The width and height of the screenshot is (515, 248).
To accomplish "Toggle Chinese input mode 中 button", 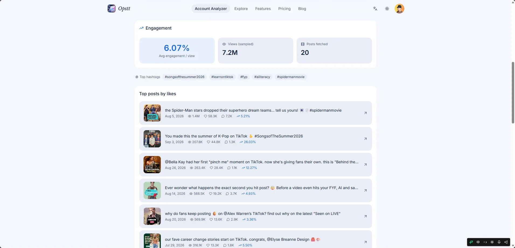I will coord(478,242).
